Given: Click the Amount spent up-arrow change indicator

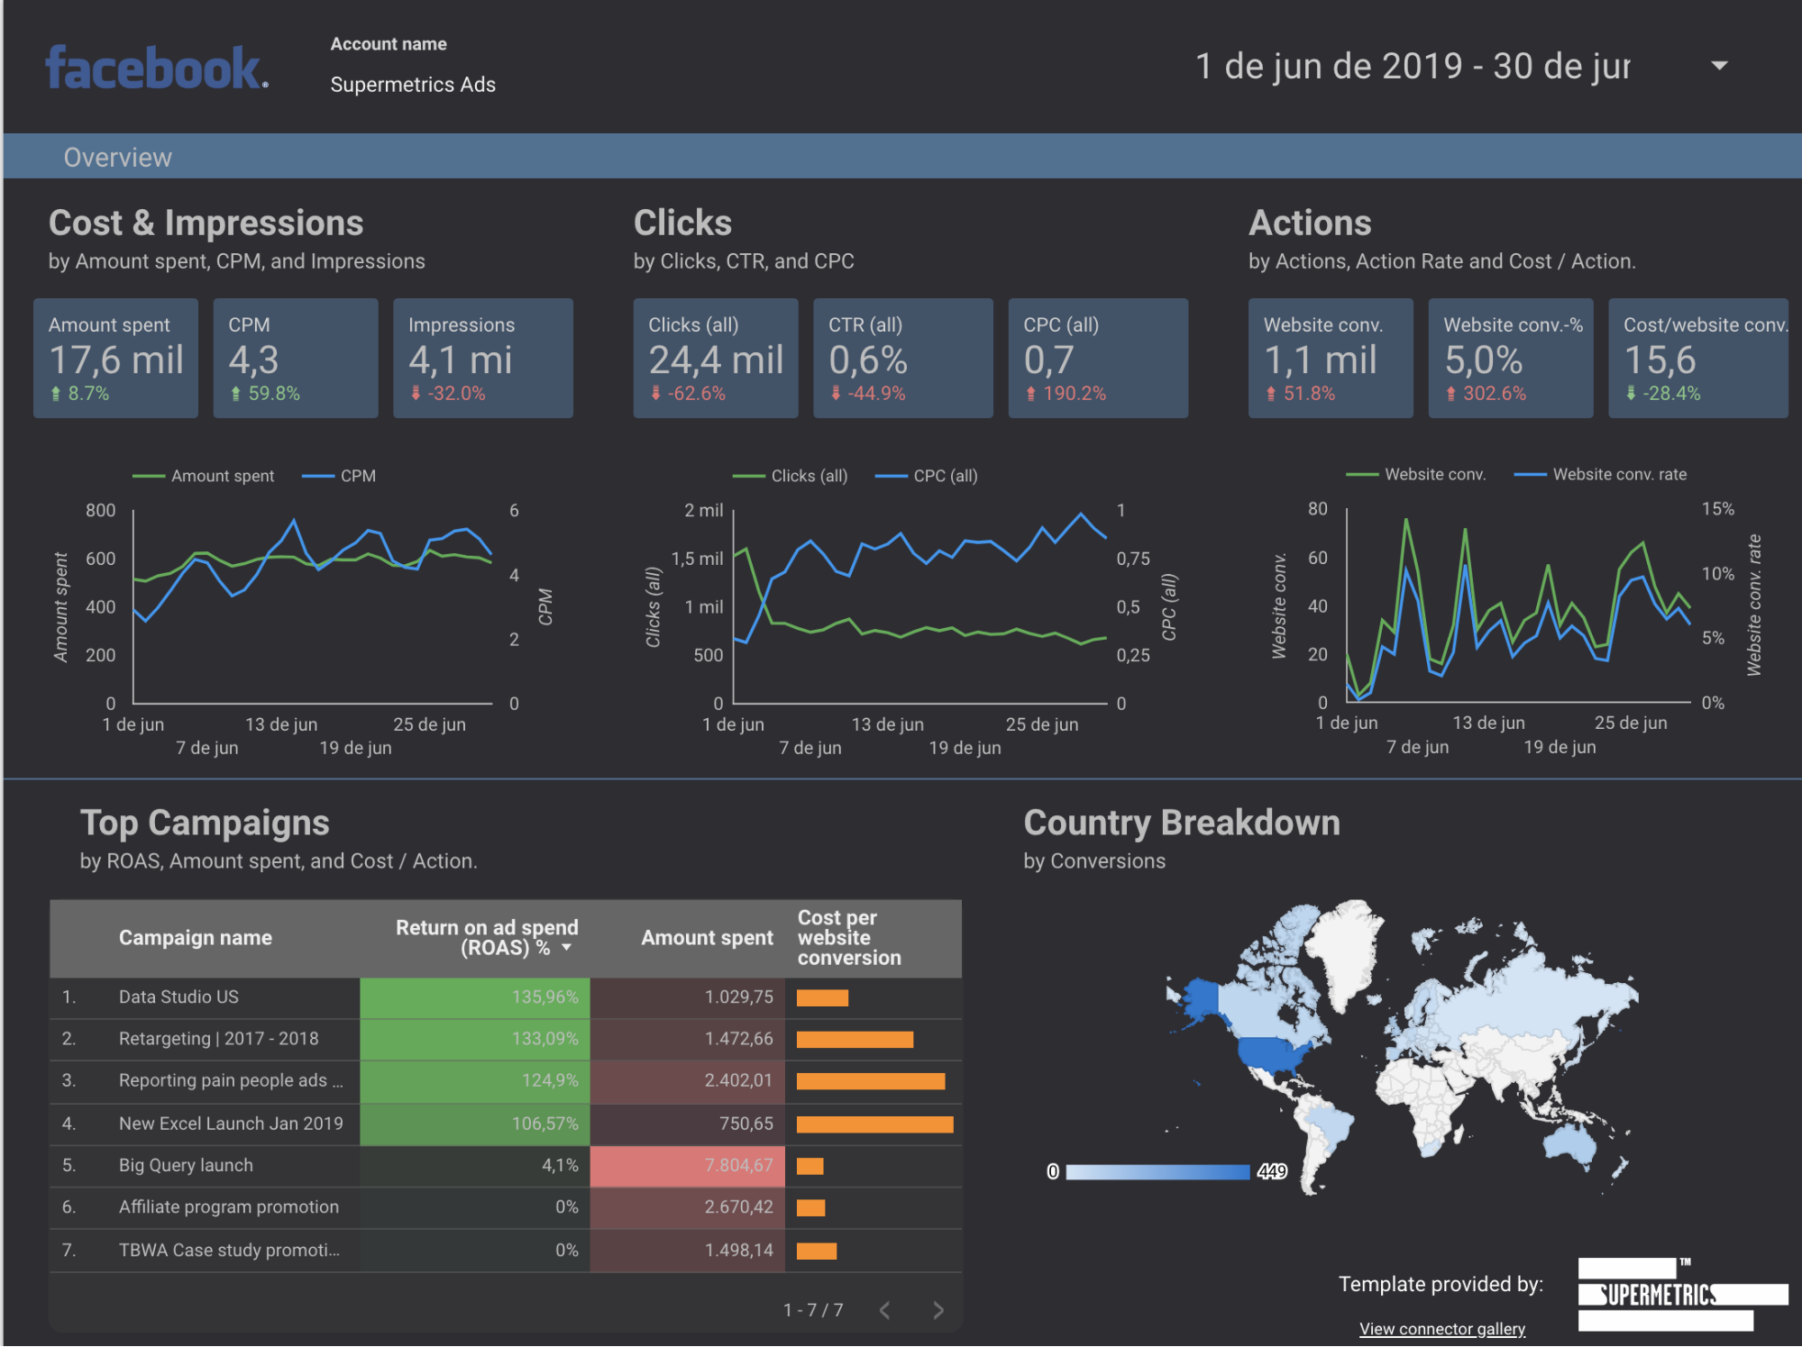Looking at the screenshot, I should [56, 394].
